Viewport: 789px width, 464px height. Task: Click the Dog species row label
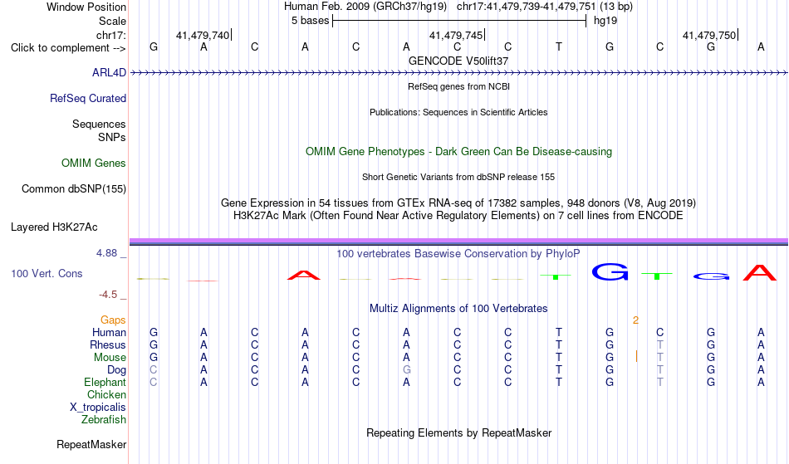point(116,370)
